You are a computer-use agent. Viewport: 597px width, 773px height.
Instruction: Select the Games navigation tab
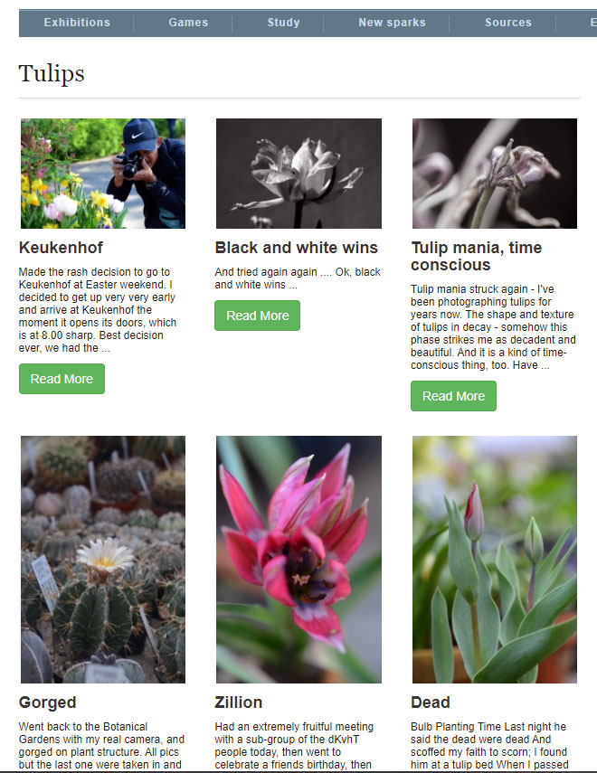(x=188, y=23)
